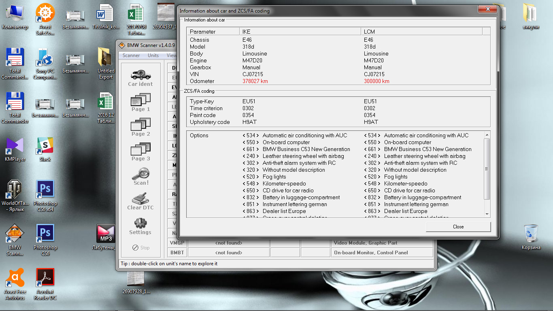
Task: Select the 2016 12 Excel spreadsheet icon
Action: coord(106,108)
